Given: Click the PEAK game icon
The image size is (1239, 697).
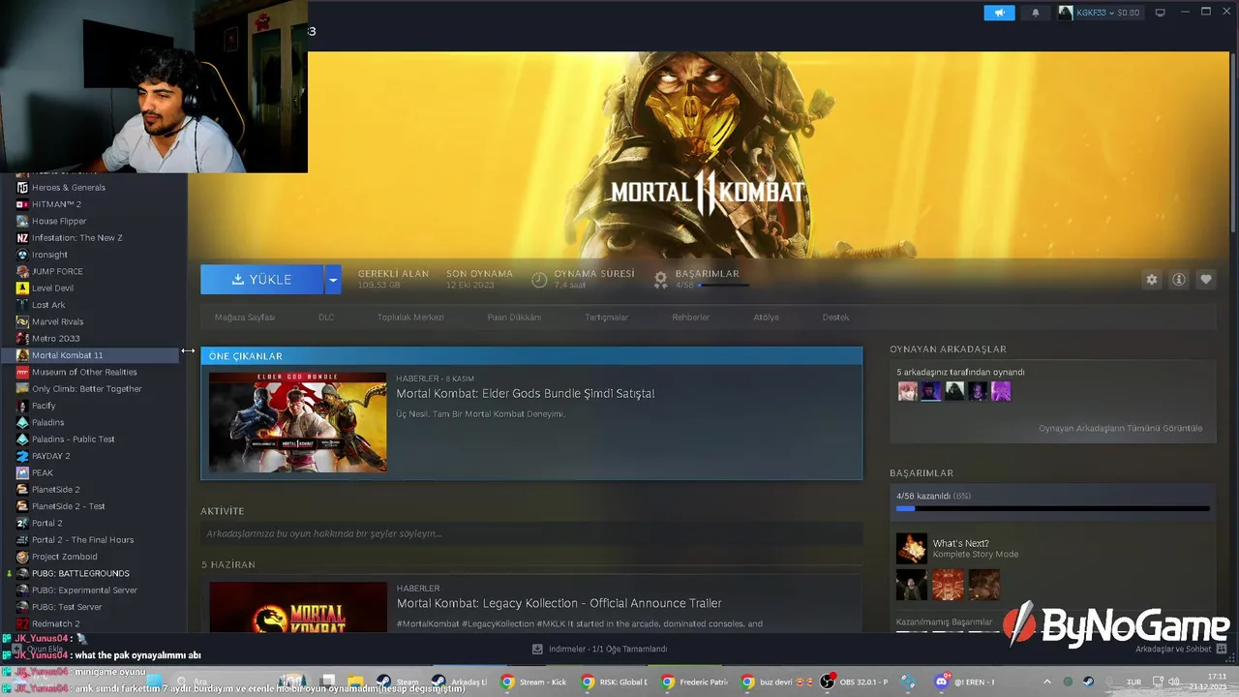Looking at the screenshot, I should [x=22, y=472].
